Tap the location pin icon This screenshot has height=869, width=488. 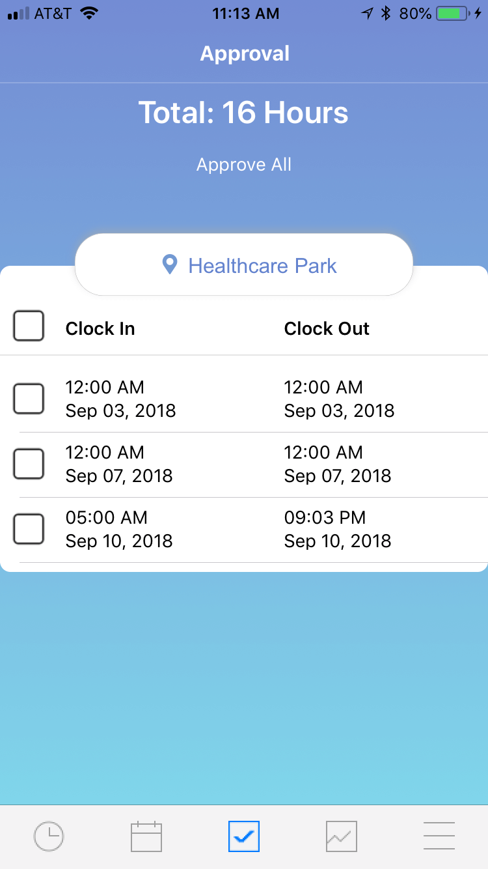pyautogui.click(x=170, y=265)
